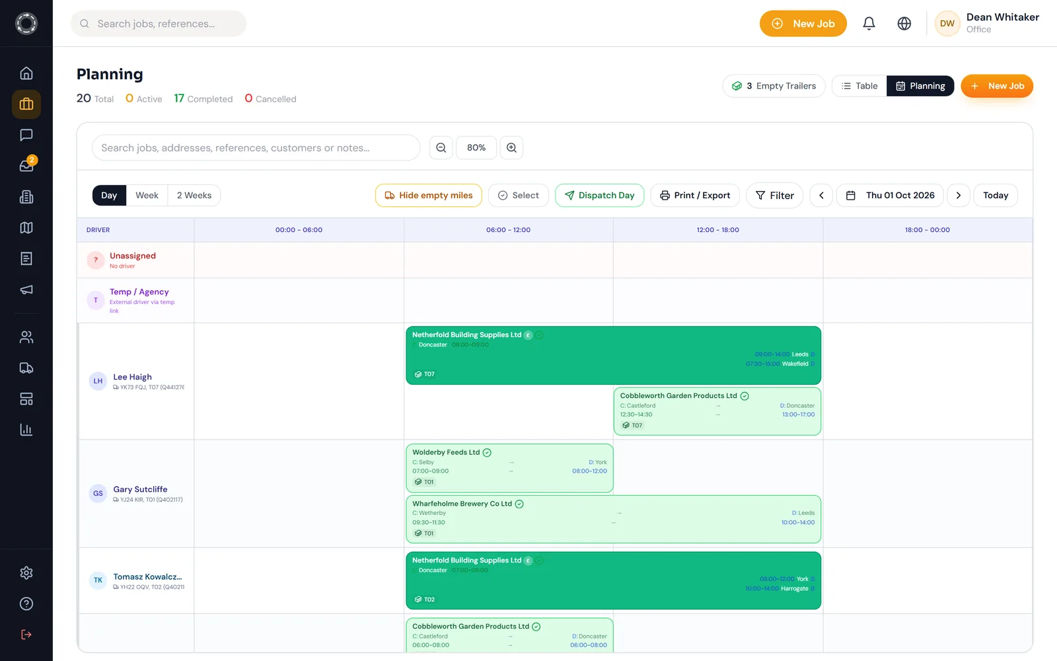
Task: Click the top bar New Job button
Action: (803, 24)
